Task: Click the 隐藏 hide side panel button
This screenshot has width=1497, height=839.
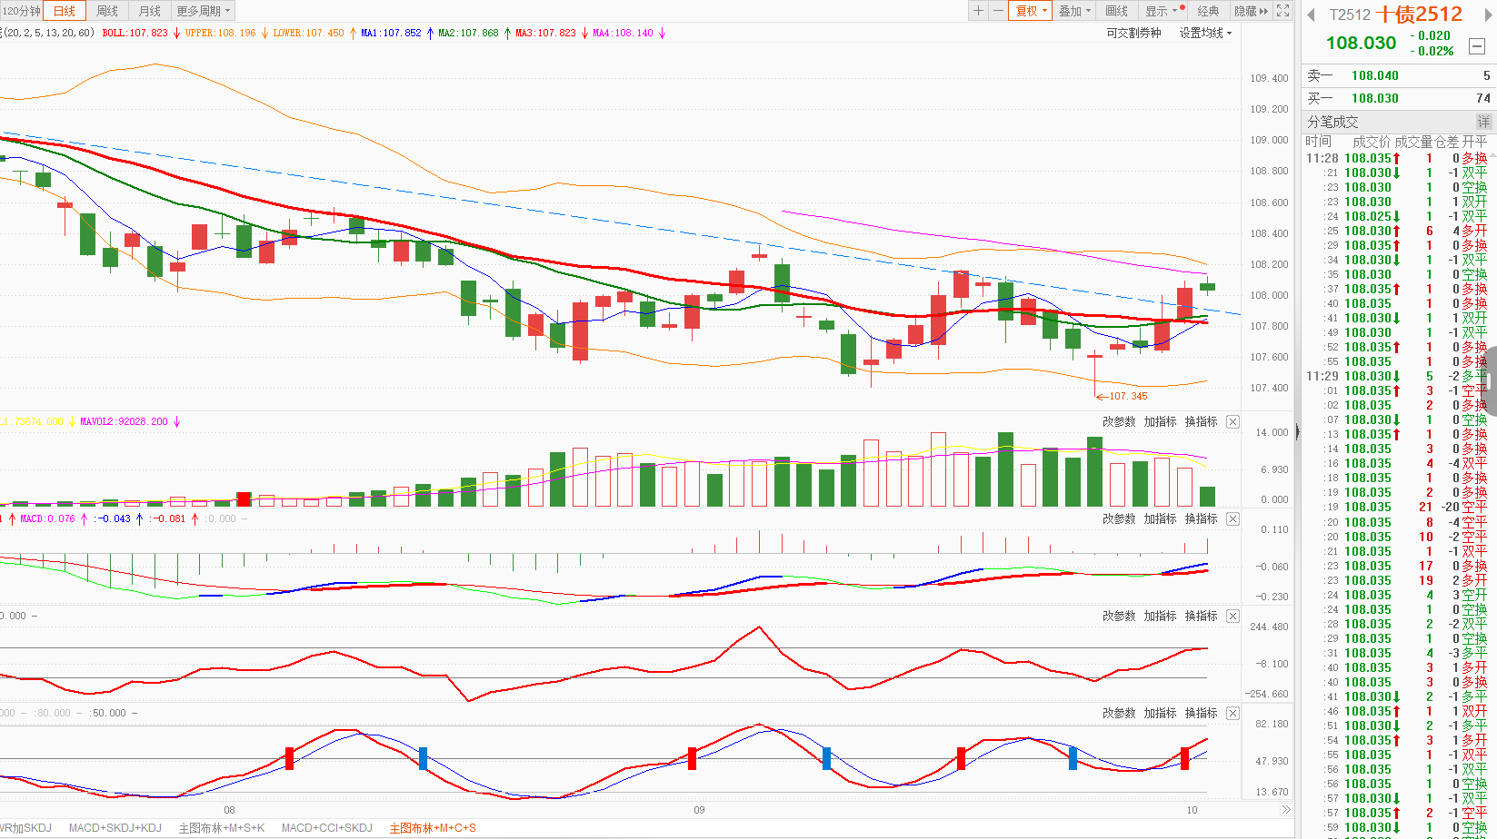Action: (1251, 11)
